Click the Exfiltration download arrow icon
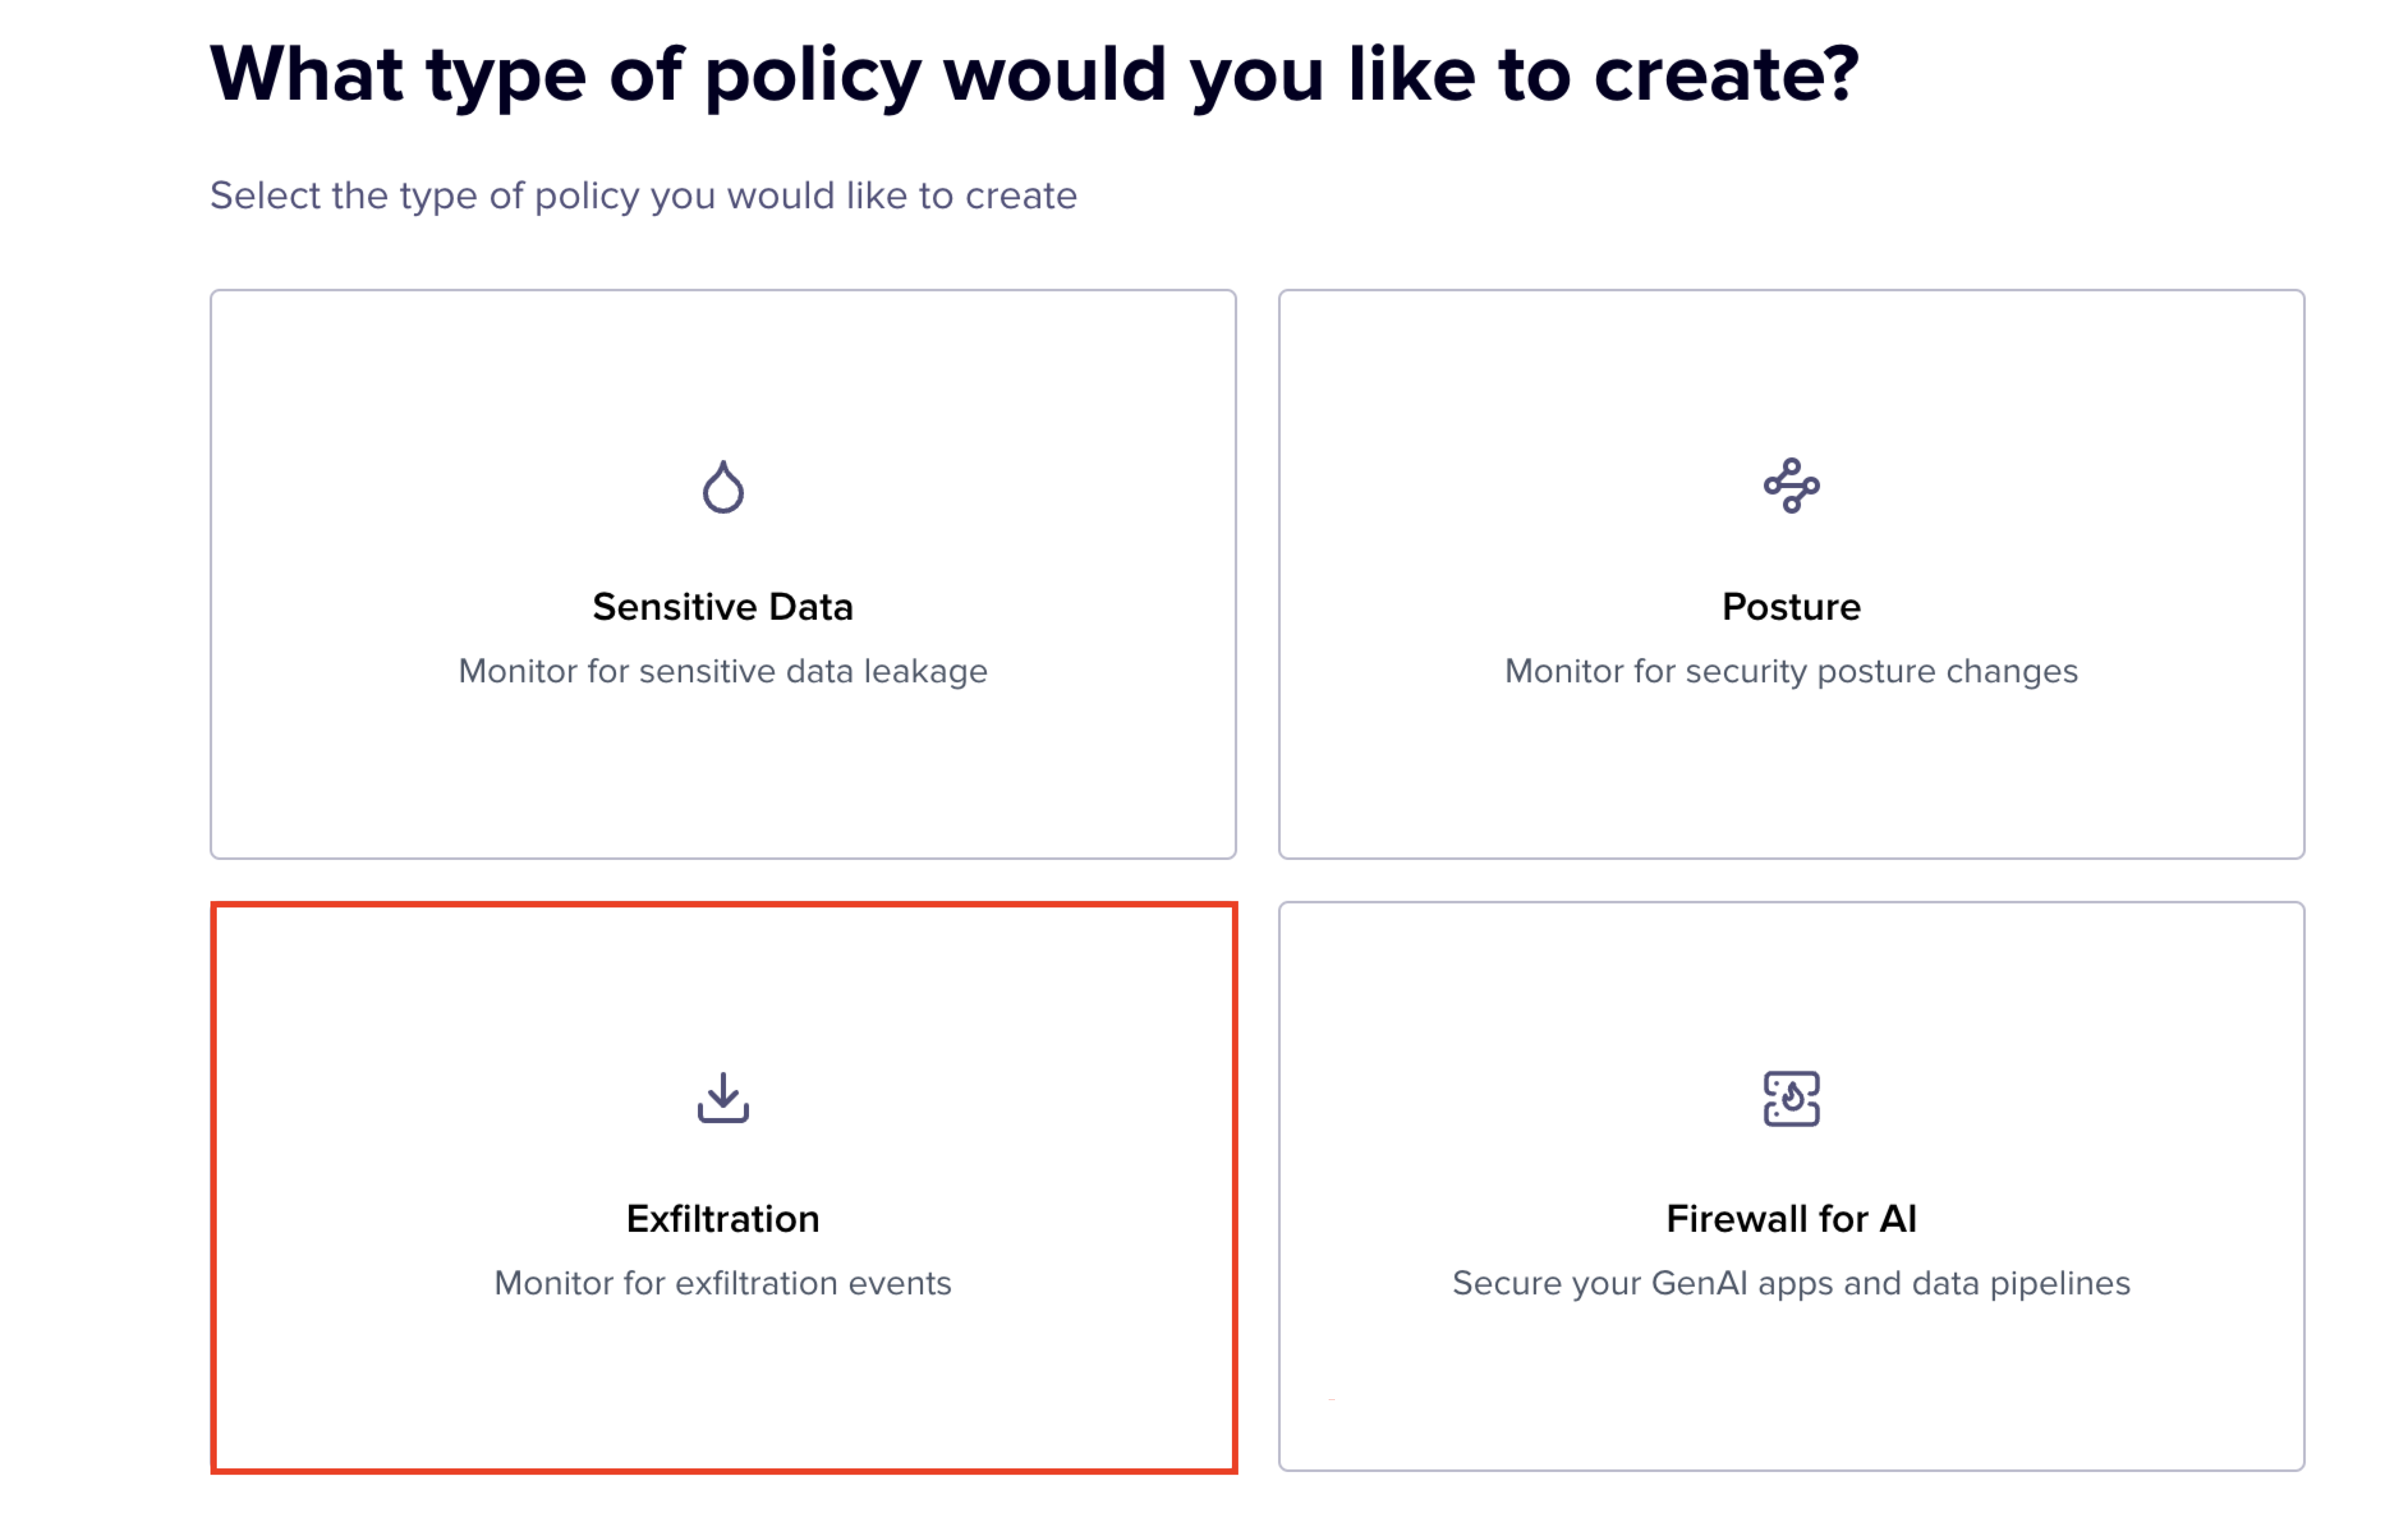 tap(723, 1098)
